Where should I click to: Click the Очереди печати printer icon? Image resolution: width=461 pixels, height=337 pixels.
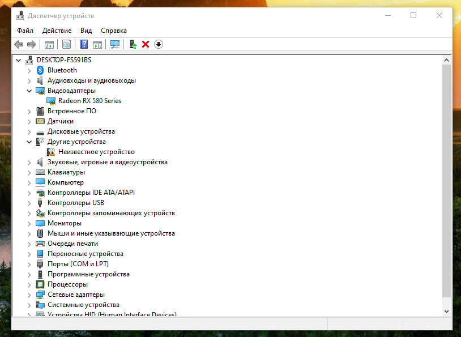click(x=40, y=244)
